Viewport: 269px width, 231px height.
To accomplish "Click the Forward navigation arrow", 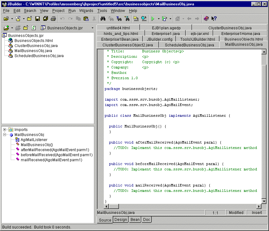I will pyautogui.click(x=197, y=19).
